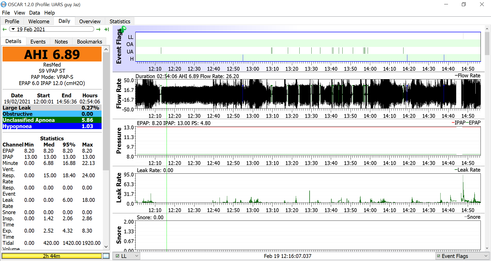Close the OSCAR window
This screenshot has height=261, width=491.
pyautogui.click(x=482, y=4)
